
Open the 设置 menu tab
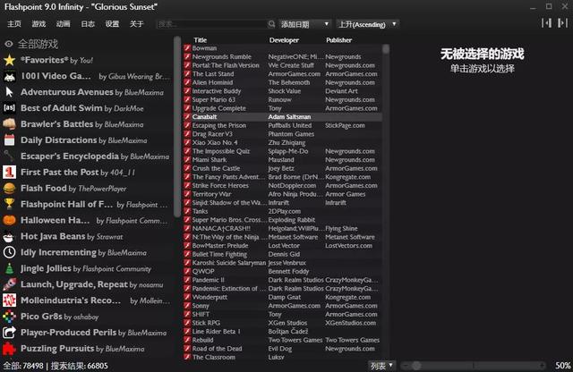(x=112, y=24)
